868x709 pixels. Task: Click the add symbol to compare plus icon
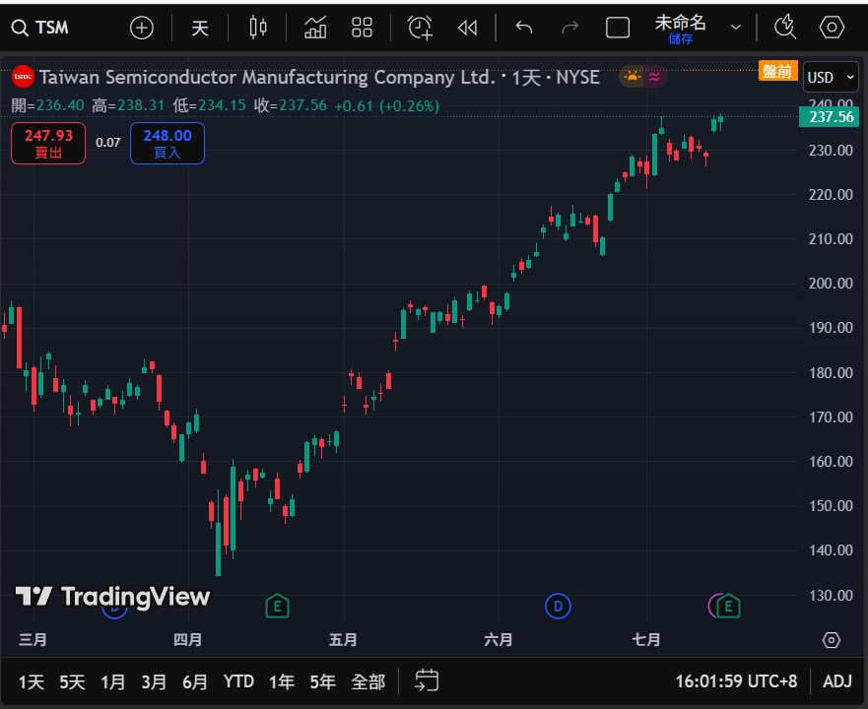pyautogui.click(x=142, y=28)
